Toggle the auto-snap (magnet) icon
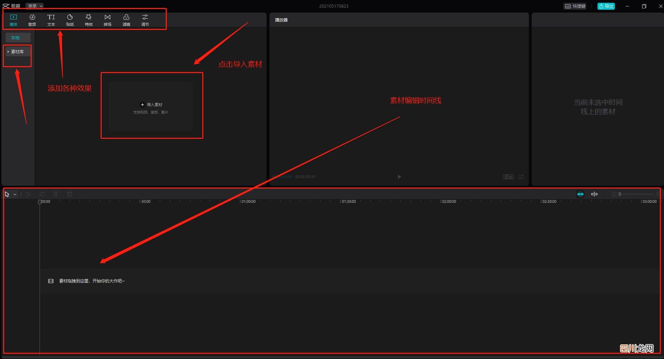 [580, 194]
